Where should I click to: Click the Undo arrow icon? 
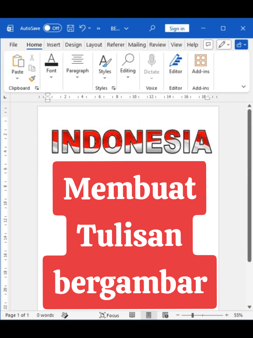pyautogui.click(x=83, y=28)
